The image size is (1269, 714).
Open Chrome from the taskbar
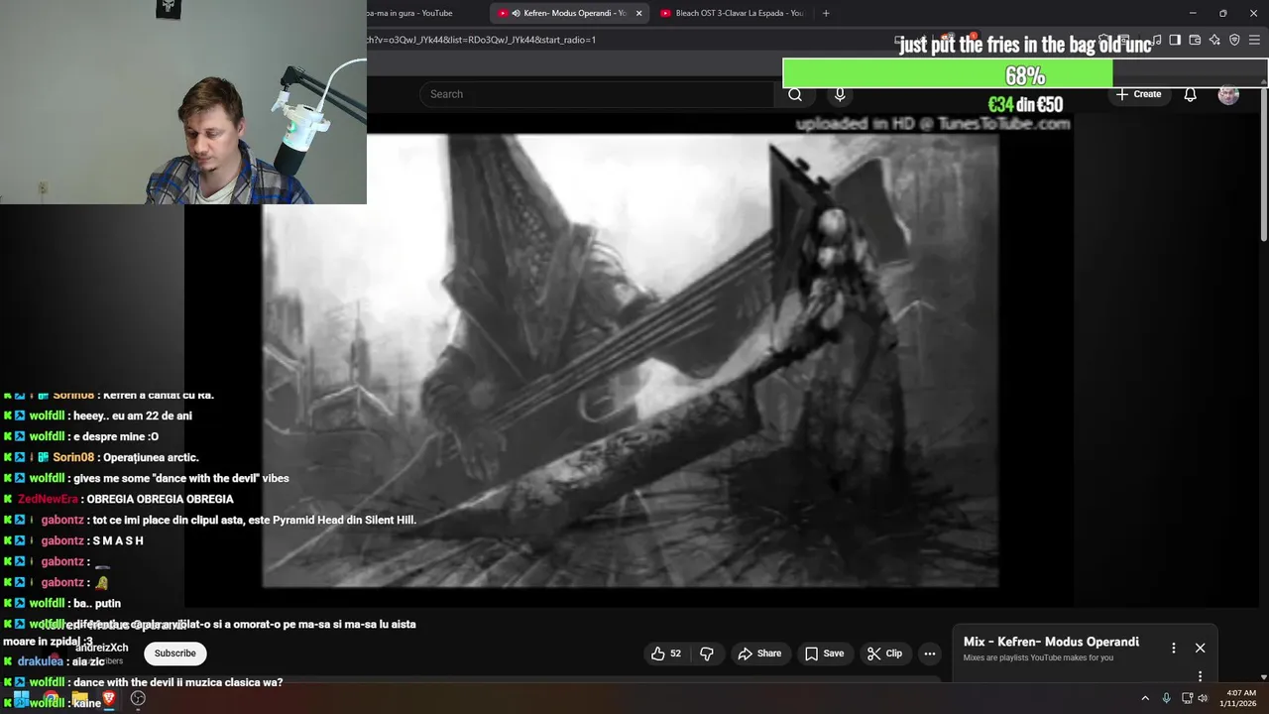click(x=51, y=699)
